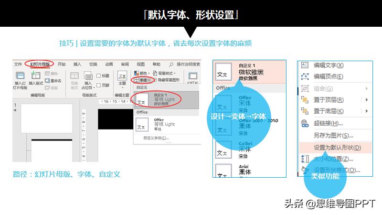The image size is (382, 215).
Task: Click the 置于顶层 icon
Action: [305, 99]
